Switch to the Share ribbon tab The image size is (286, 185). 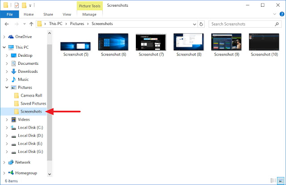48,14
